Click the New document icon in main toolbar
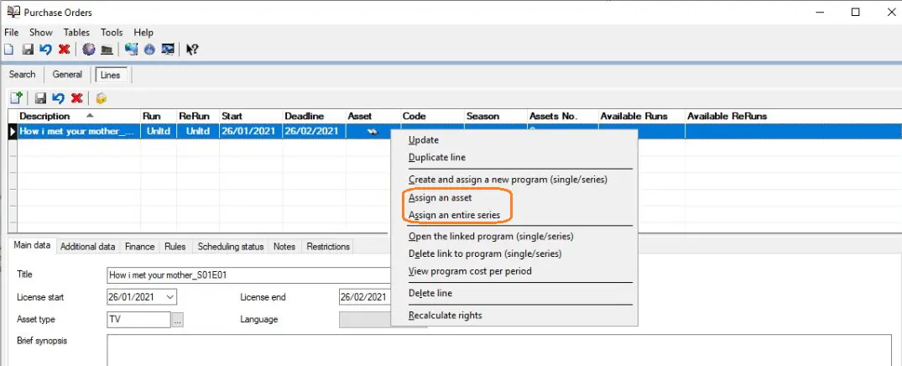The width and height of the screenshot is (902, 366). coord(9,50)
